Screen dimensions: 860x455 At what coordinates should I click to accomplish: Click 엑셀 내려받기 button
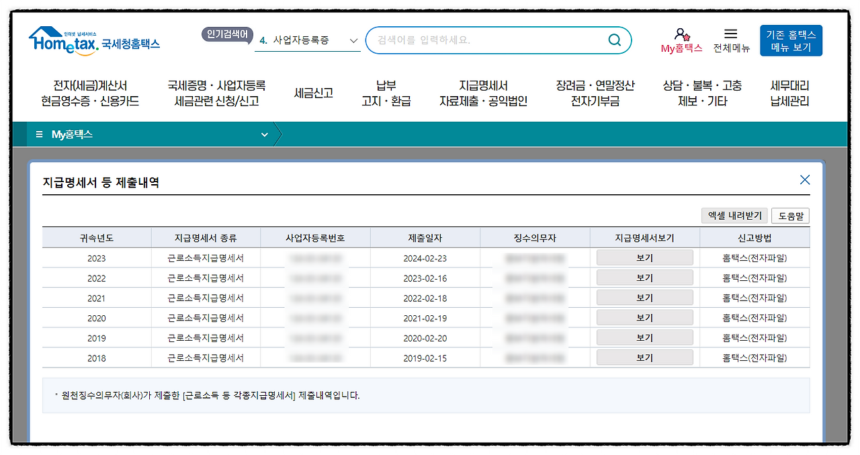point(734,216)
